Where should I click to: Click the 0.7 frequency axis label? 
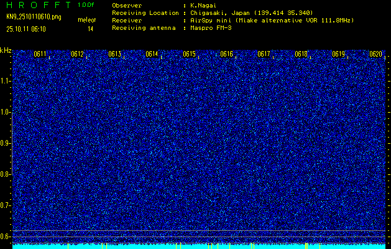click(6, 205)
